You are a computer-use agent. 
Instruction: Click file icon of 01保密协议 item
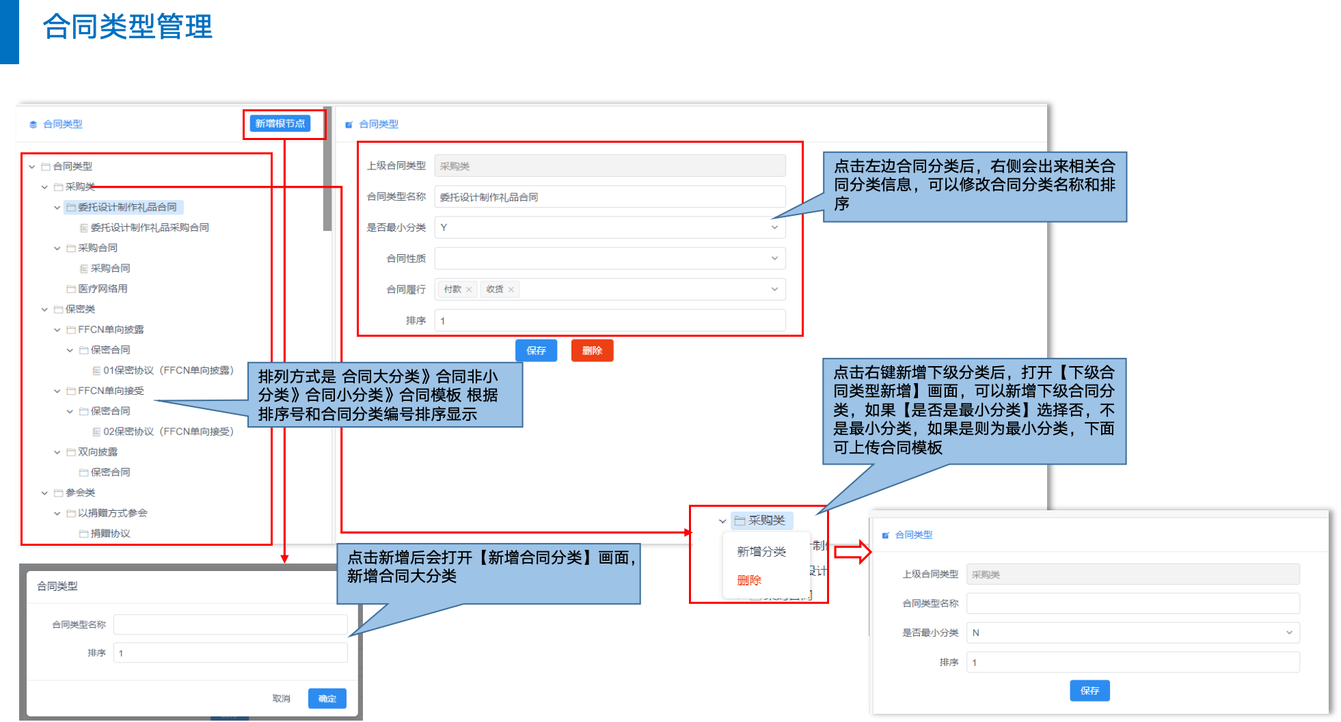96,371
